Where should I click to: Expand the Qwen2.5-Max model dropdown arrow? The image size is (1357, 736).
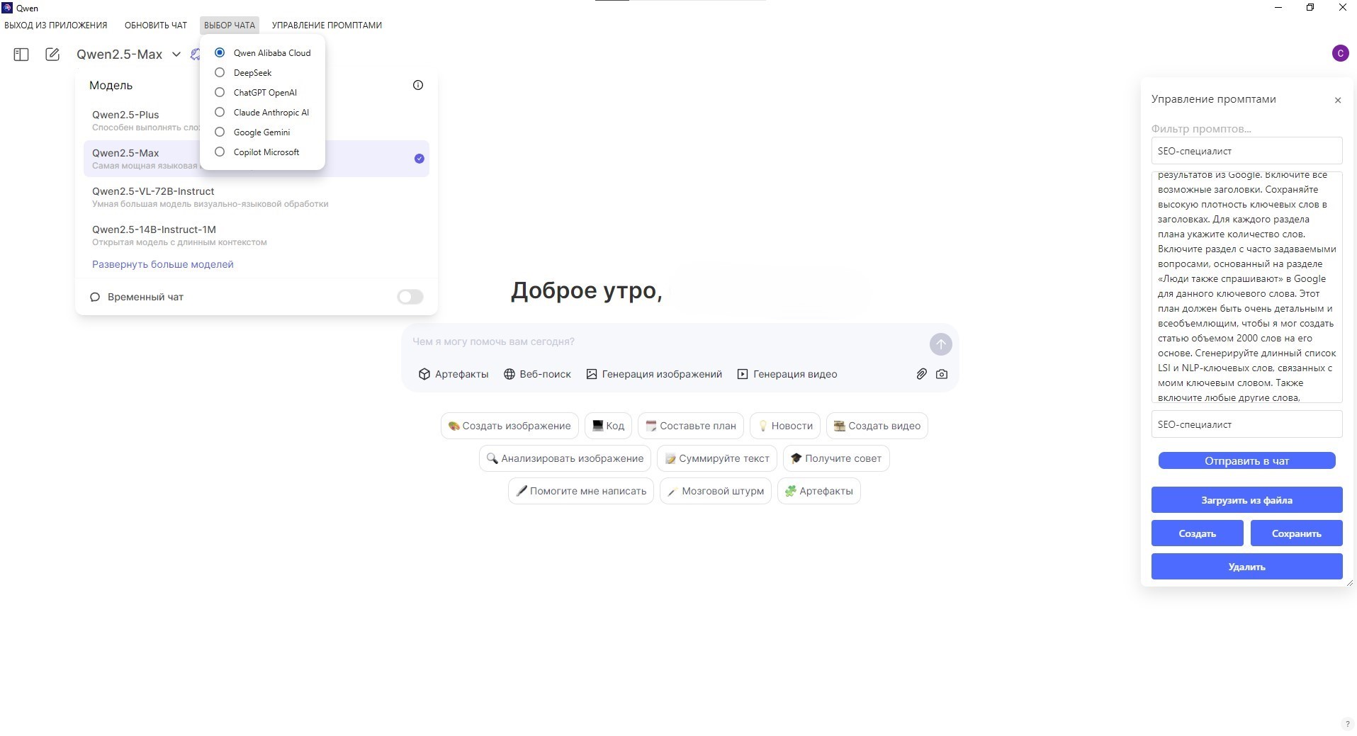[x=176, y=55]
